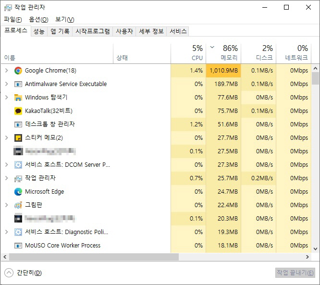Click the 데스크톱 창 관리자 1.2% CPU cell
The image size is (320, 285).
[x=188, y=124]
